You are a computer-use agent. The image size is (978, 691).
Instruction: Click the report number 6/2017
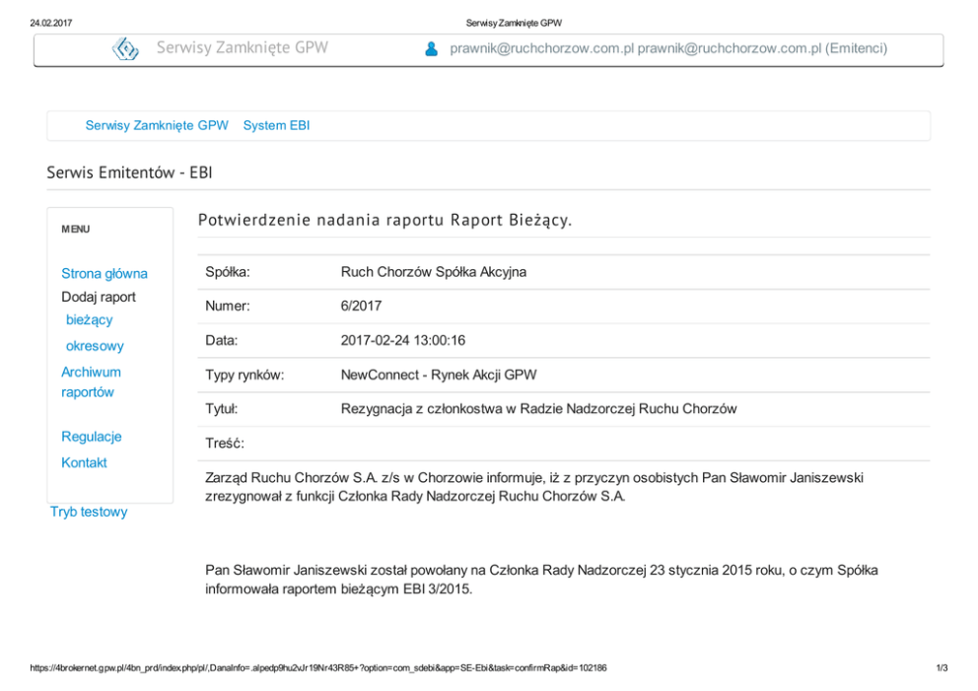click(x=361, y=306)
